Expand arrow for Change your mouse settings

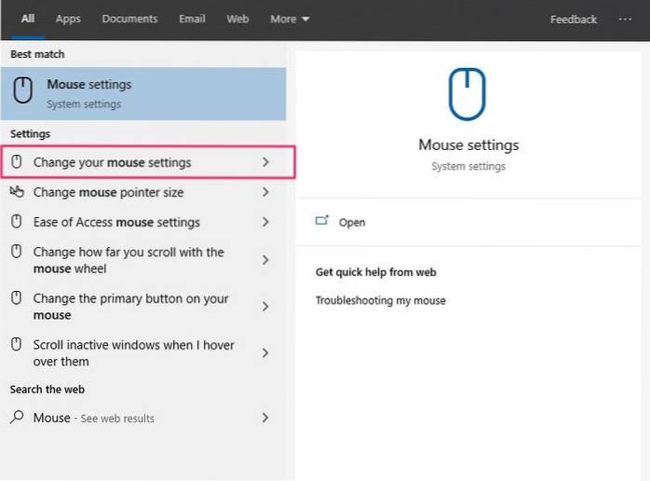pyautogui.click(x=265, y=162)
